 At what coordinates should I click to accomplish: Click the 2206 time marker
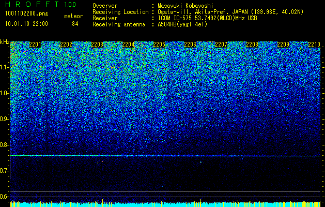[190, 45]
